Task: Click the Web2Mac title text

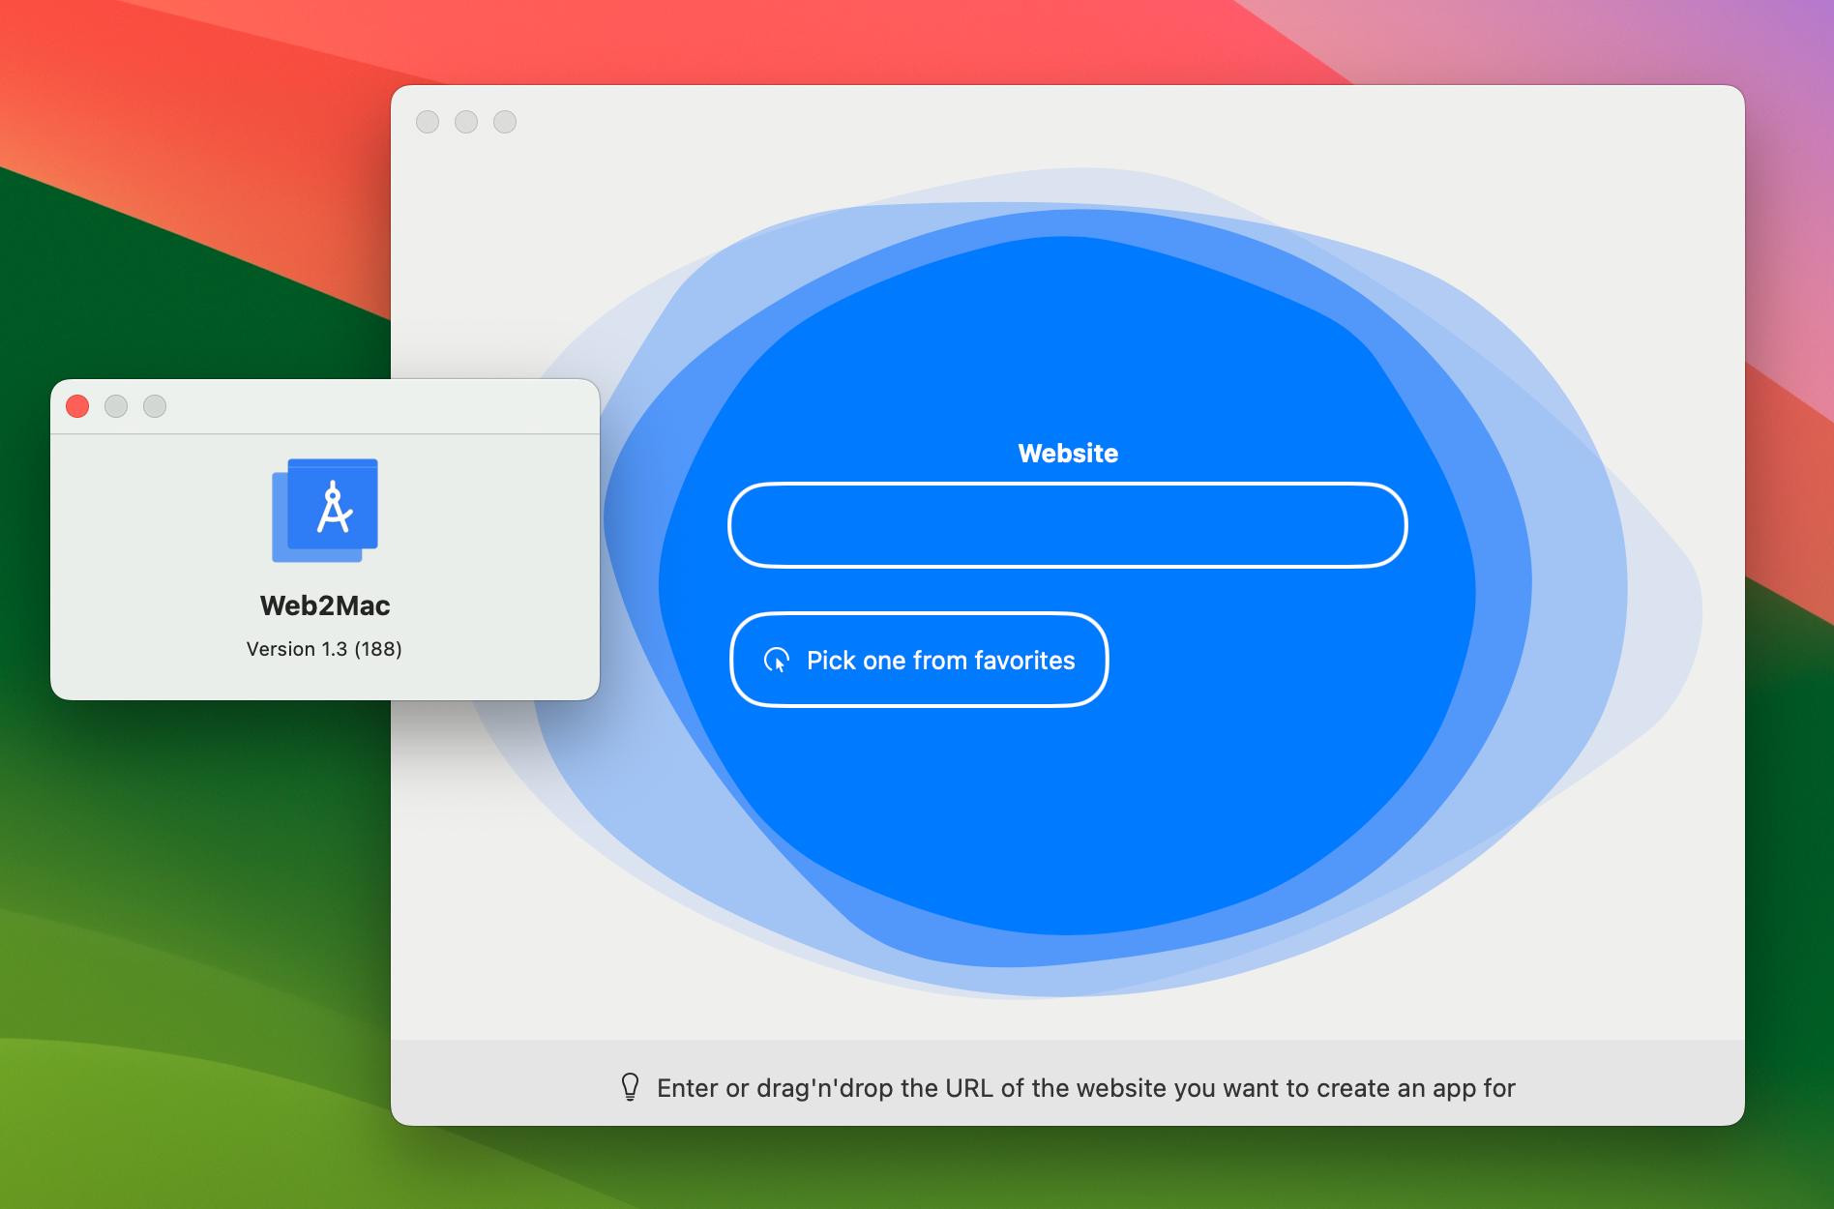Action: click(325, 606)
